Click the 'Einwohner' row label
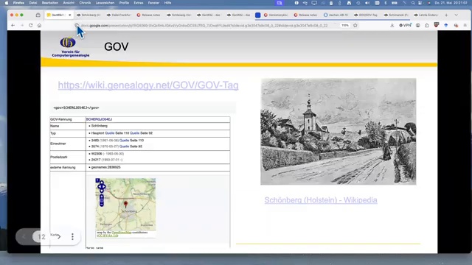The height and width of the screenshot is (265, 472). coord(58,144)
